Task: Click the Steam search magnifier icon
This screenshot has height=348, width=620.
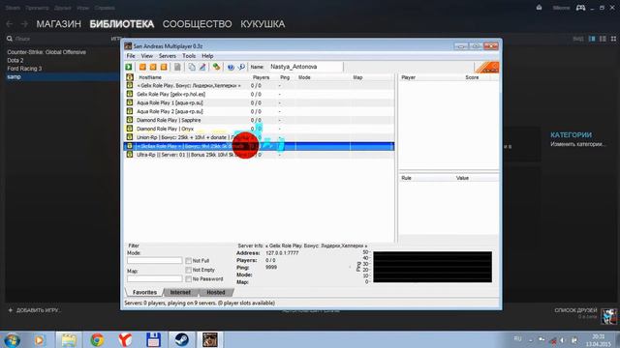Action: 10,39
